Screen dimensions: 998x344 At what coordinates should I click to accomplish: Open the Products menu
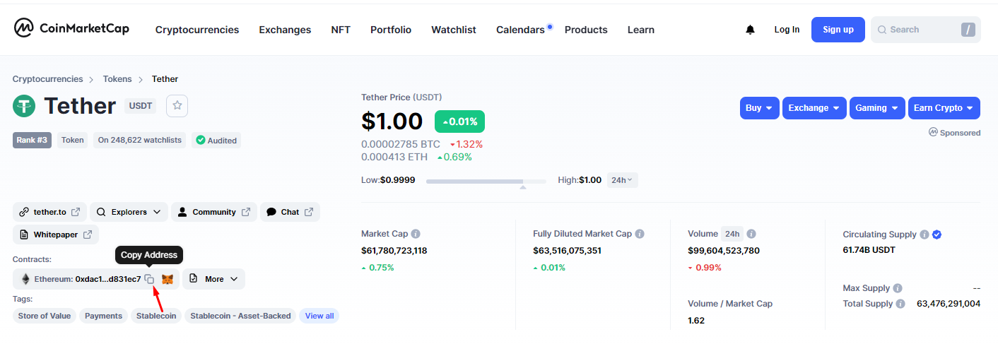coord(586,30)
